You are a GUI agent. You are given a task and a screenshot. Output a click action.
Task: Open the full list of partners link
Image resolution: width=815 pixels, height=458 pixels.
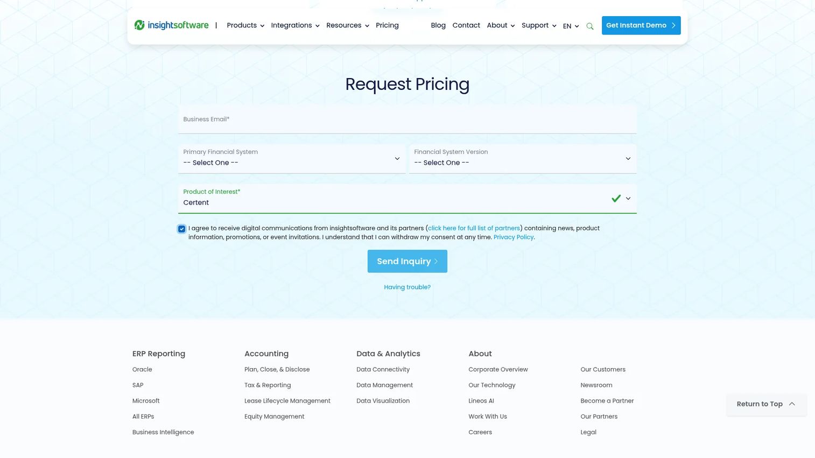(474, 228)
